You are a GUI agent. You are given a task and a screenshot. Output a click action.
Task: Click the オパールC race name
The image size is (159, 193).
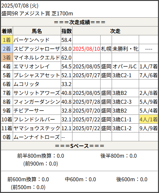(125, 66)
